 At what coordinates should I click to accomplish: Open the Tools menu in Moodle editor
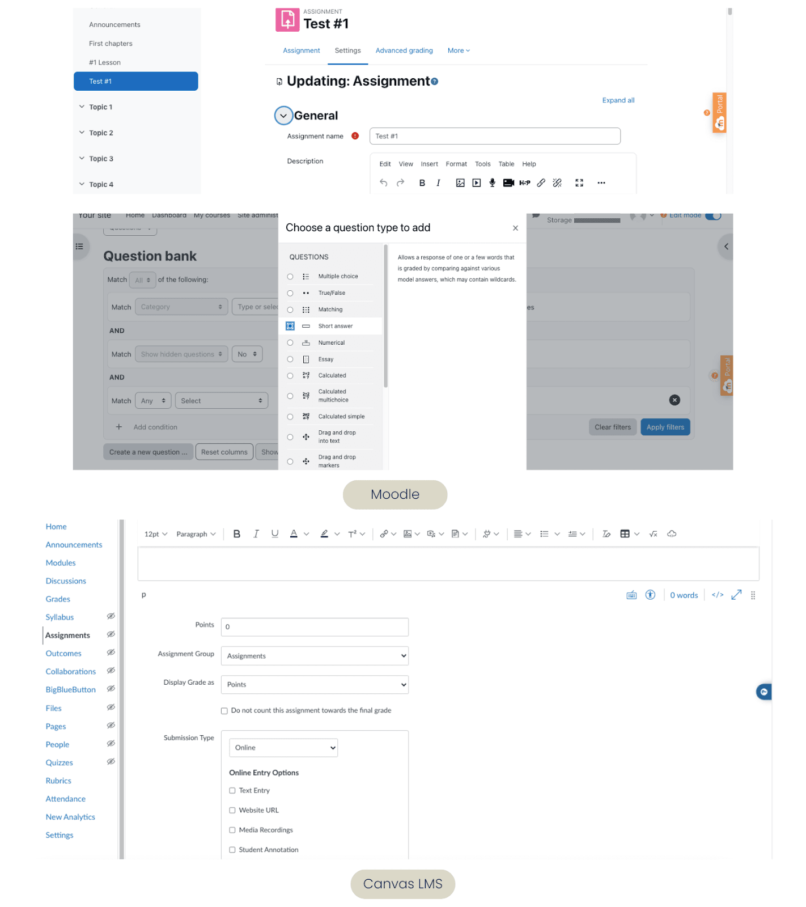point(483,164)
